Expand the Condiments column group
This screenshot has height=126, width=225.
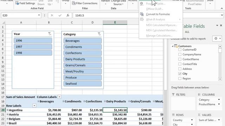[63, 101]
